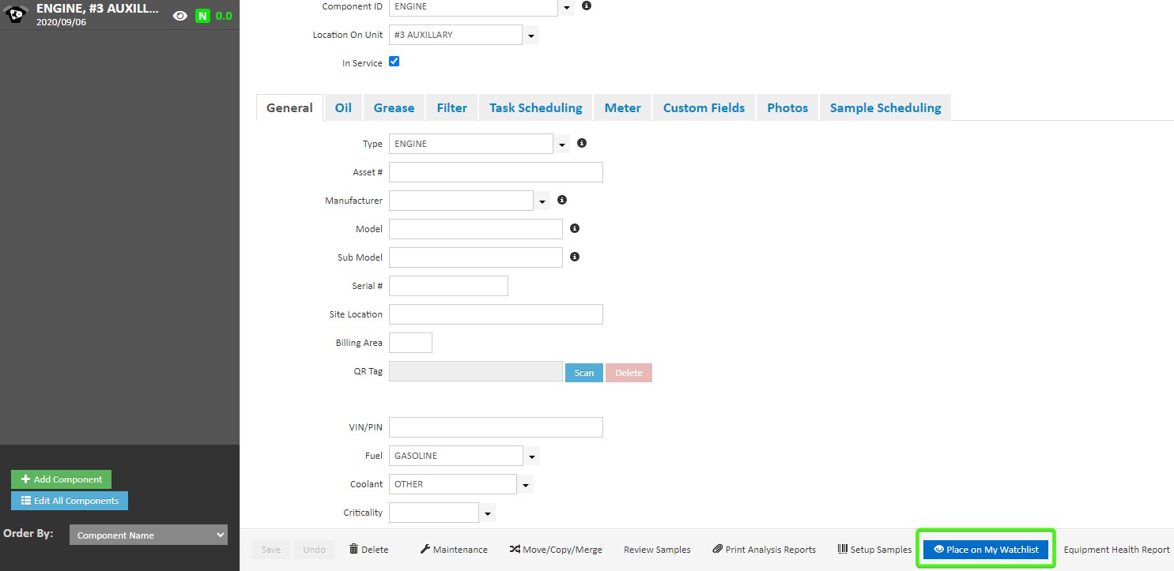Open the Sample Scheduling tab

[x=885, y=108]
